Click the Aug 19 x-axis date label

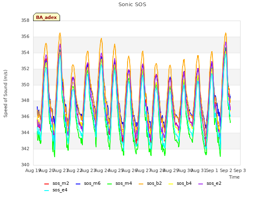click(32, 170)
